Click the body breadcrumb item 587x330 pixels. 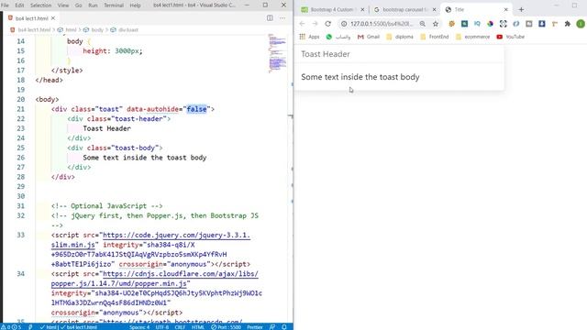click(97, 30)
